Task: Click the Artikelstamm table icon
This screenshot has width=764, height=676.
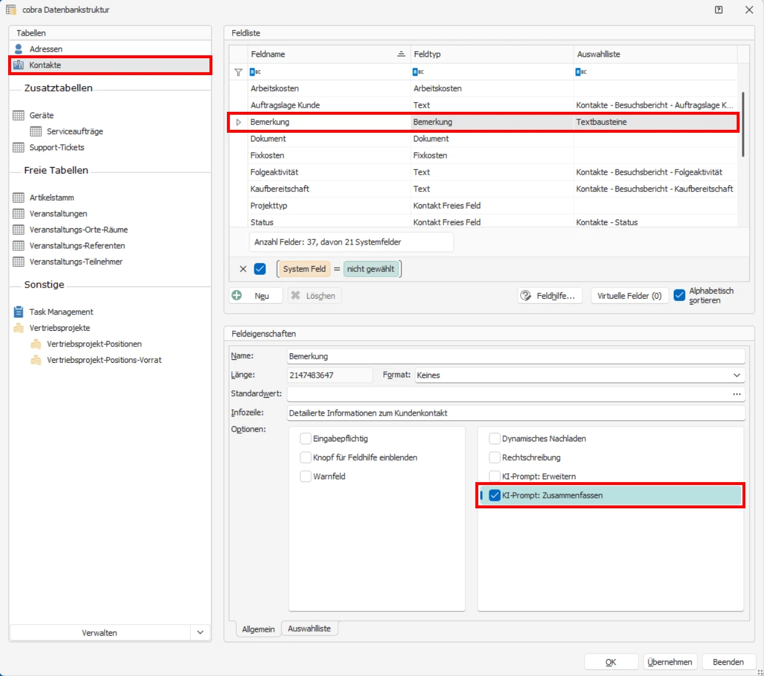Action: [x=19, y=197]
